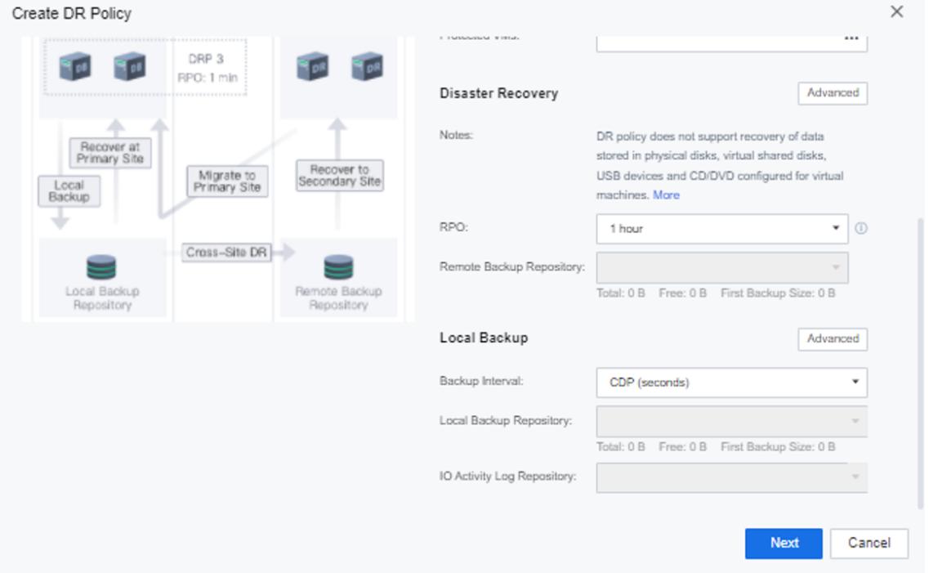Image resolution: width=929 pixels, height=573 pixels.
Task: Click the RPO info icon
Action: tap(861, 228)
